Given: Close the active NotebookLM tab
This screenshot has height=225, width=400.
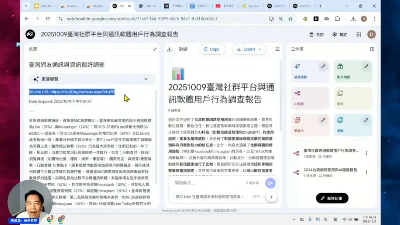Looking at the screenshot, I should (129, 6).
